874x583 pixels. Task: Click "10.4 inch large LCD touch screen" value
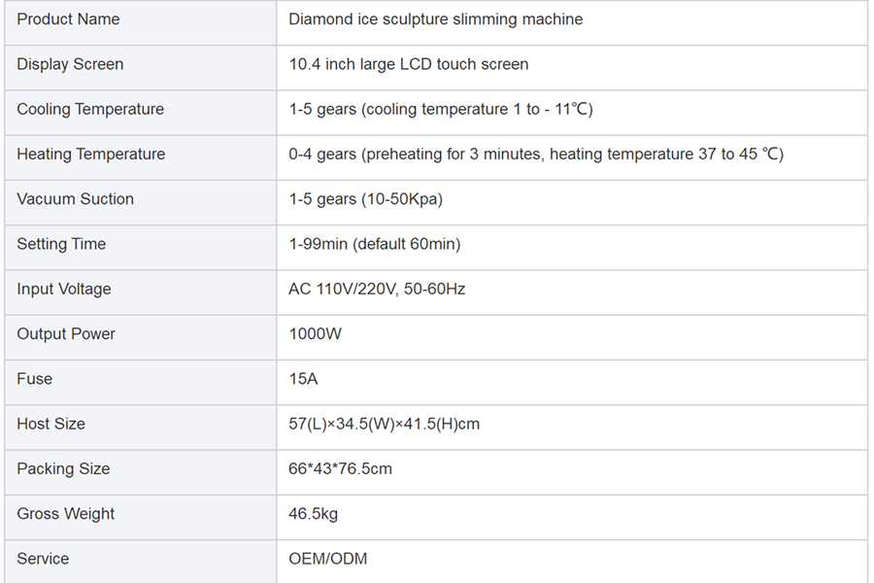coord(408,64)
